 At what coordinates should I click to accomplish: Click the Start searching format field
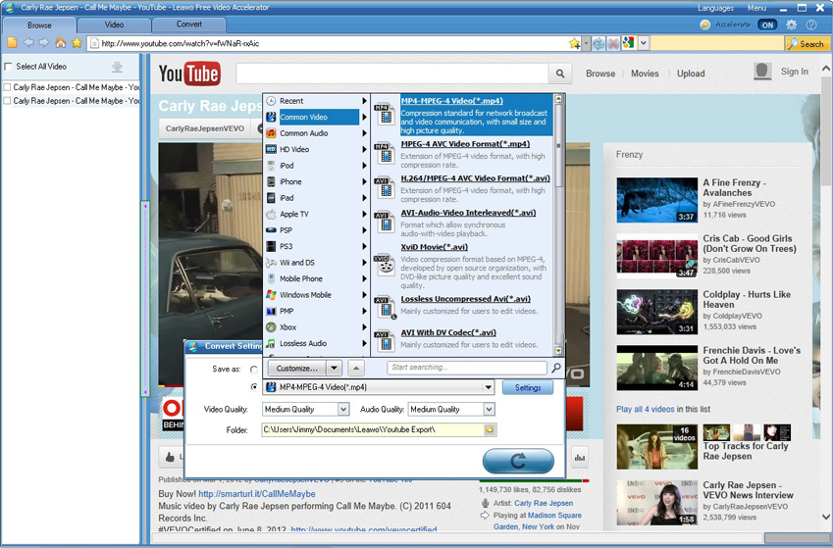[x=466, y=369]
